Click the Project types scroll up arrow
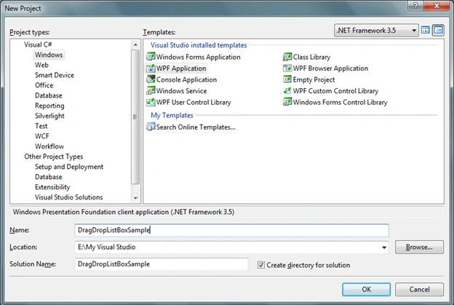Image resolution: width=454 pixels, height=305 pixels. (135, 44)
